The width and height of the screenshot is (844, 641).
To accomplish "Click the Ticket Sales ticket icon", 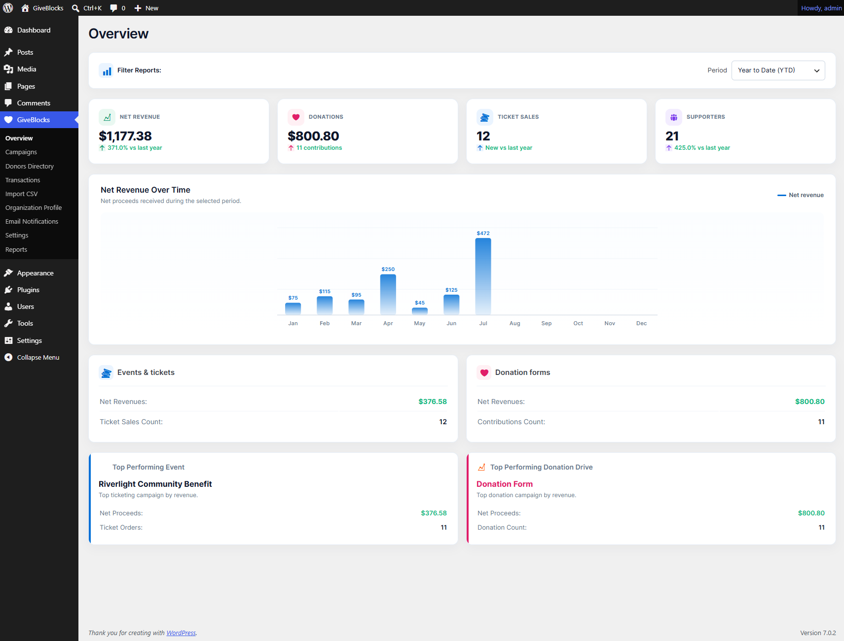I will (x=485, y=117).
